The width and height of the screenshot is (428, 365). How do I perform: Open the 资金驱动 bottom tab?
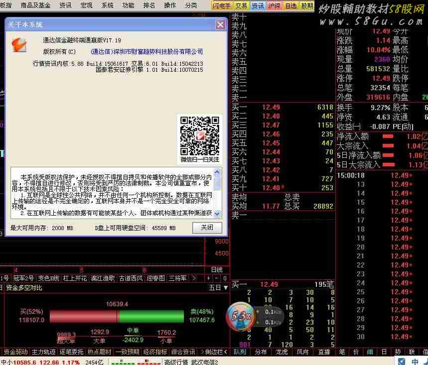[x=15, y=352]
